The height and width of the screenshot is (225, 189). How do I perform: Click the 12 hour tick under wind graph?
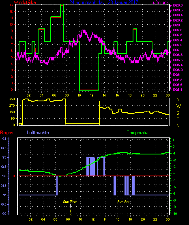[x=92, y=95]
